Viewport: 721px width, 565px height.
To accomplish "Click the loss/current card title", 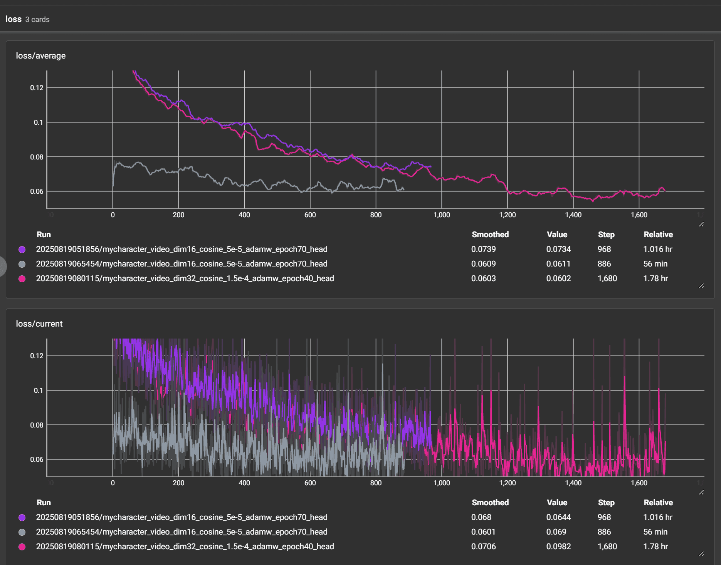I will click(39, 324).
